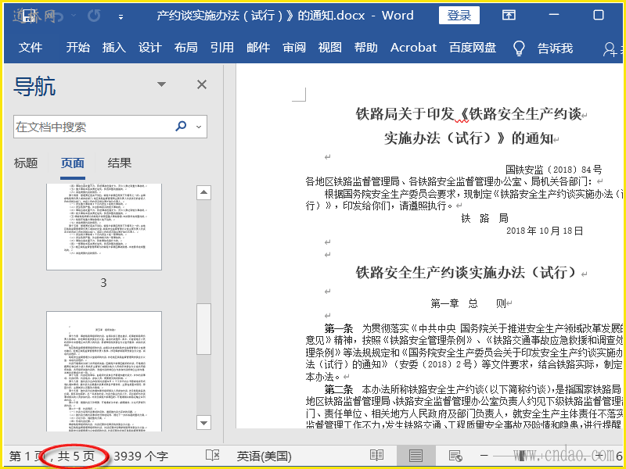Open the Customize Quick Access Toolbar dropdown
Screen dimensions: 626x469
[121, 16]
